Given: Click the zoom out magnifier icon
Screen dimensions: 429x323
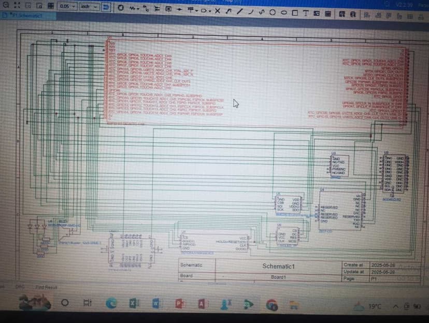Looking at the screenshot, I should pyautogui.click(x=5, y=6).
